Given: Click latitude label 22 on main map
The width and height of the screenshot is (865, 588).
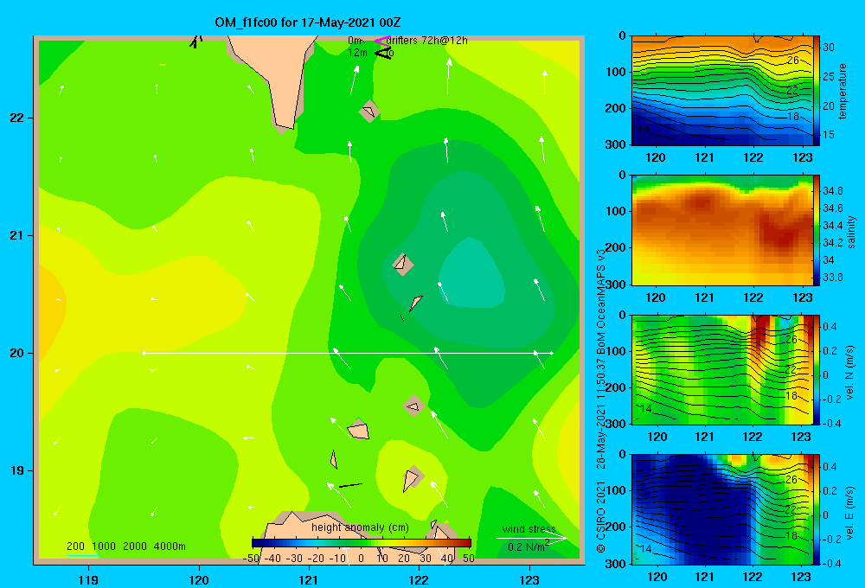Looking at the screenshot, I should pyautogui.click(x=17, y=118).
